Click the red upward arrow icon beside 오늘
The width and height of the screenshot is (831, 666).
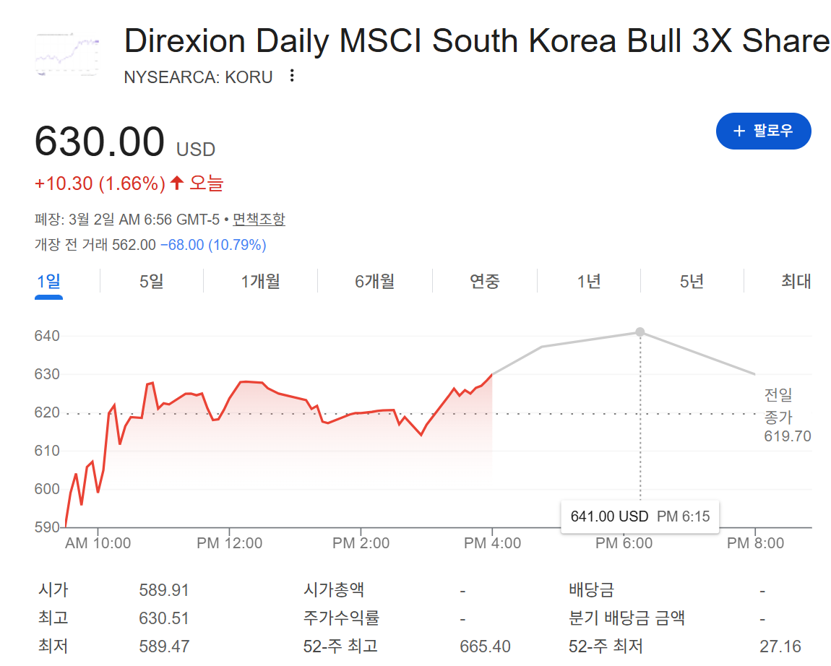(x=177, y=183)
